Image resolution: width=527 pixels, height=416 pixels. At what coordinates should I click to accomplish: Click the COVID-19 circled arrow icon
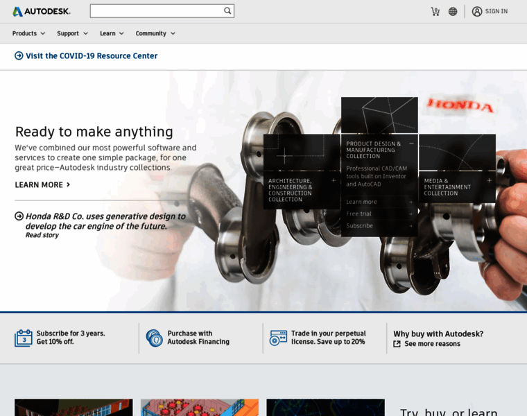[x=19, y=55]
